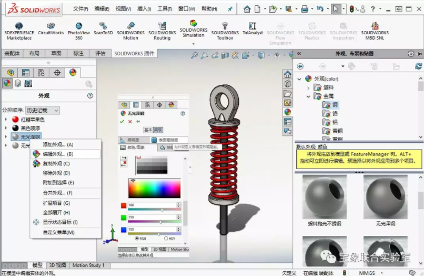Open SOLIDWORKS Toolbox add-in
This screenshot has width=424, height=277.
225,31
